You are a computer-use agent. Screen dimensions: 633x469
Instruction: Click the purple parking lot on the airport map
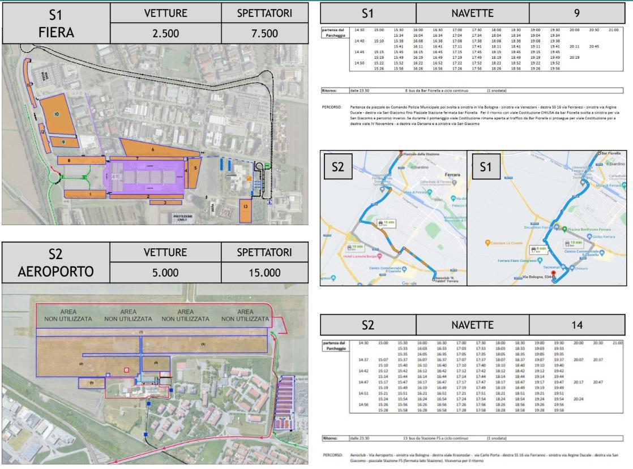coord(284,403)
